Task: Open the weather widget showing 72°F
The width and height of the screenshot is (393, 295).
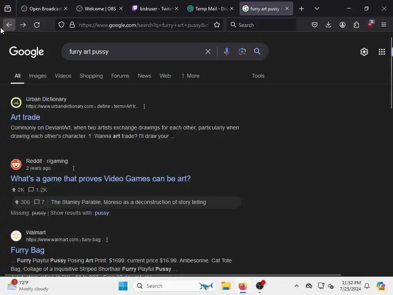Action: [x=28, y=286]
